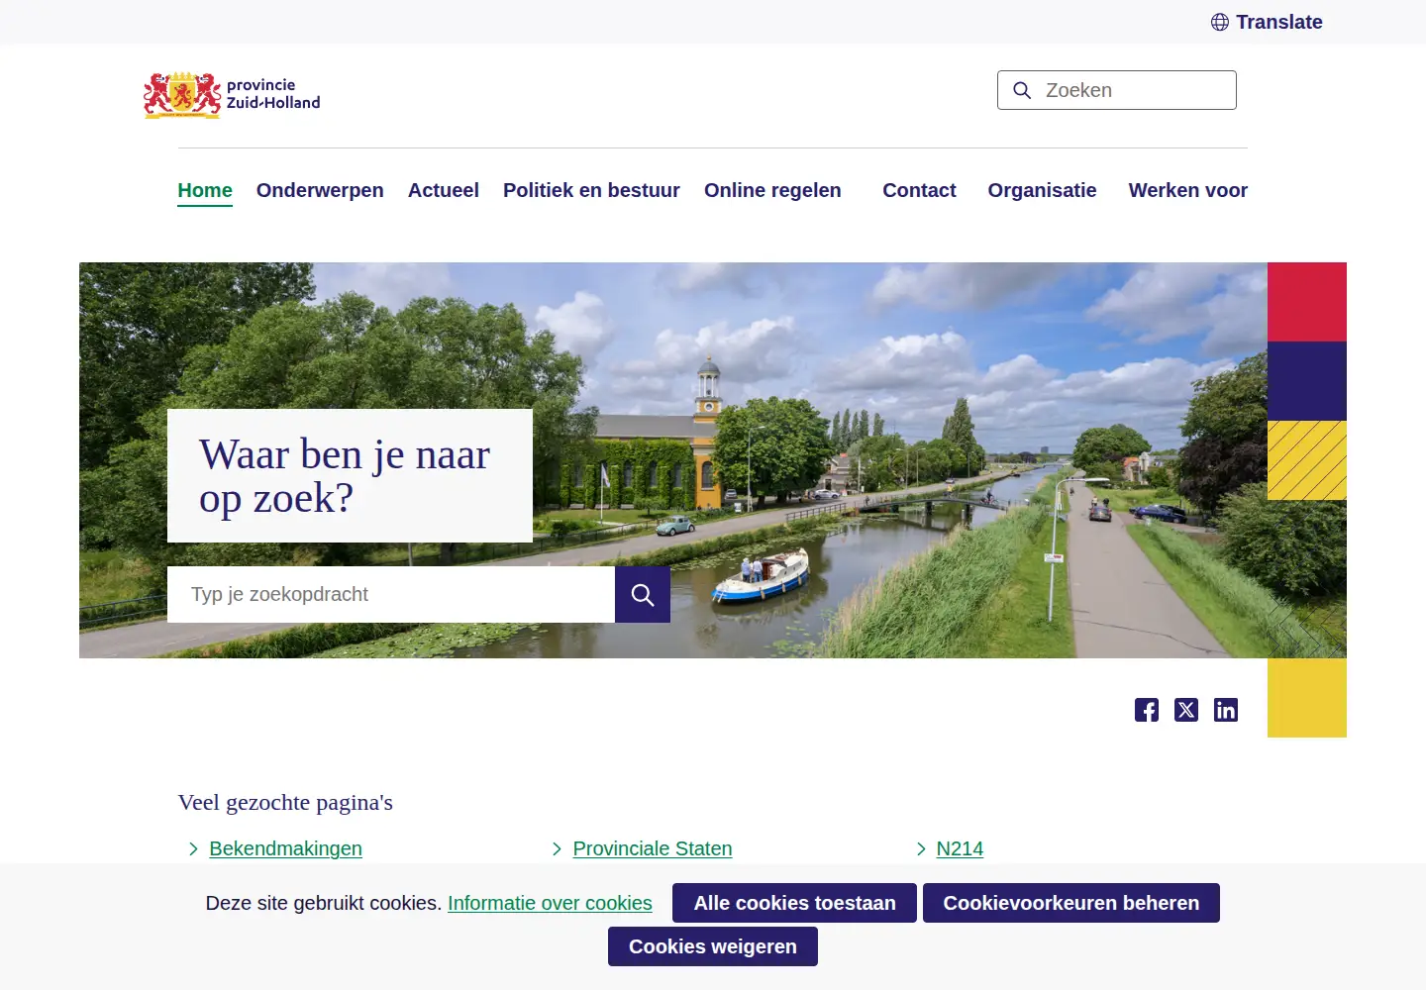Image resolution: width=1426 pixels, height=990 pixels.
Task: Click Cookies weigeren button
Action: click(713, 946)
